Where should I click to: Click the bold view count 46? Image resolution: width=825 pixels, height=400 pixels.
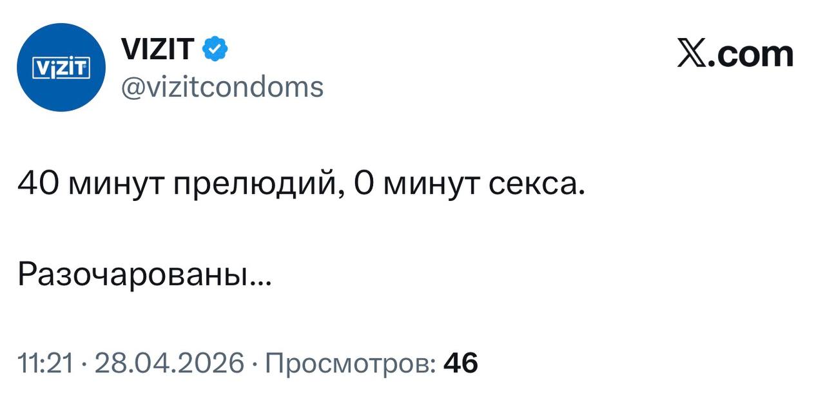[x=461, y=365]
